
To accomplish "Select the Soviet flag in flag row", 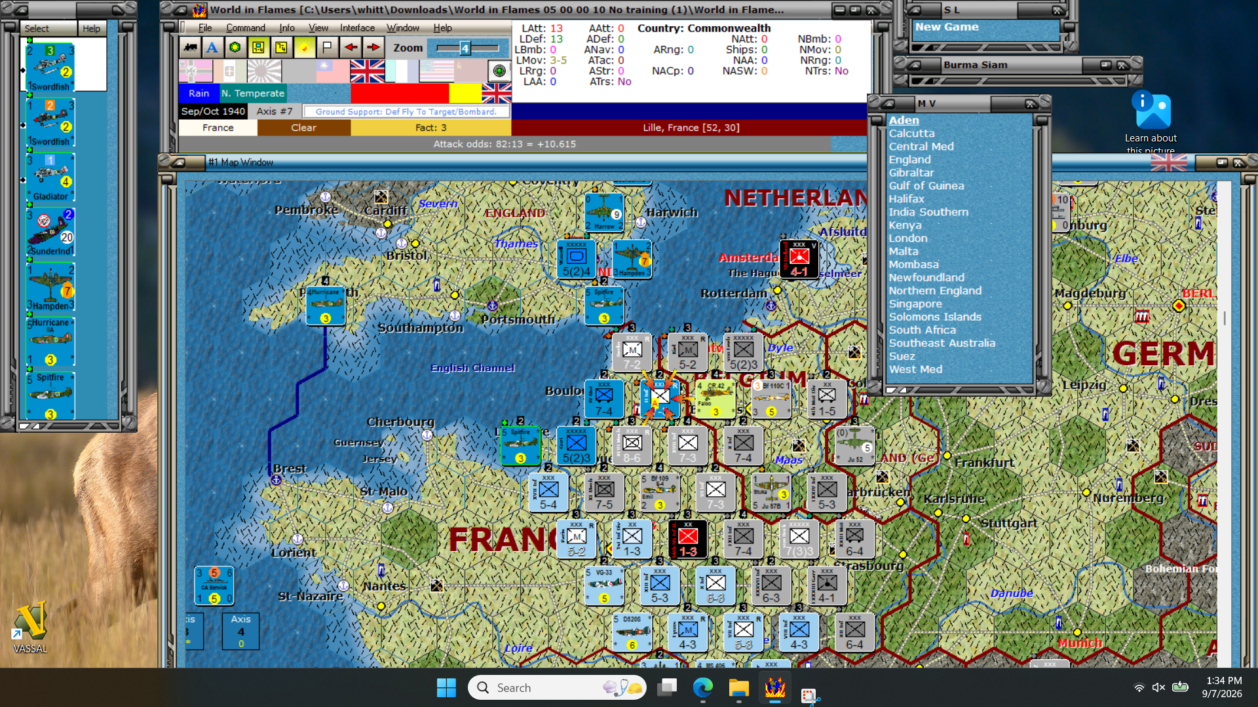I will (x=470, y=71).
